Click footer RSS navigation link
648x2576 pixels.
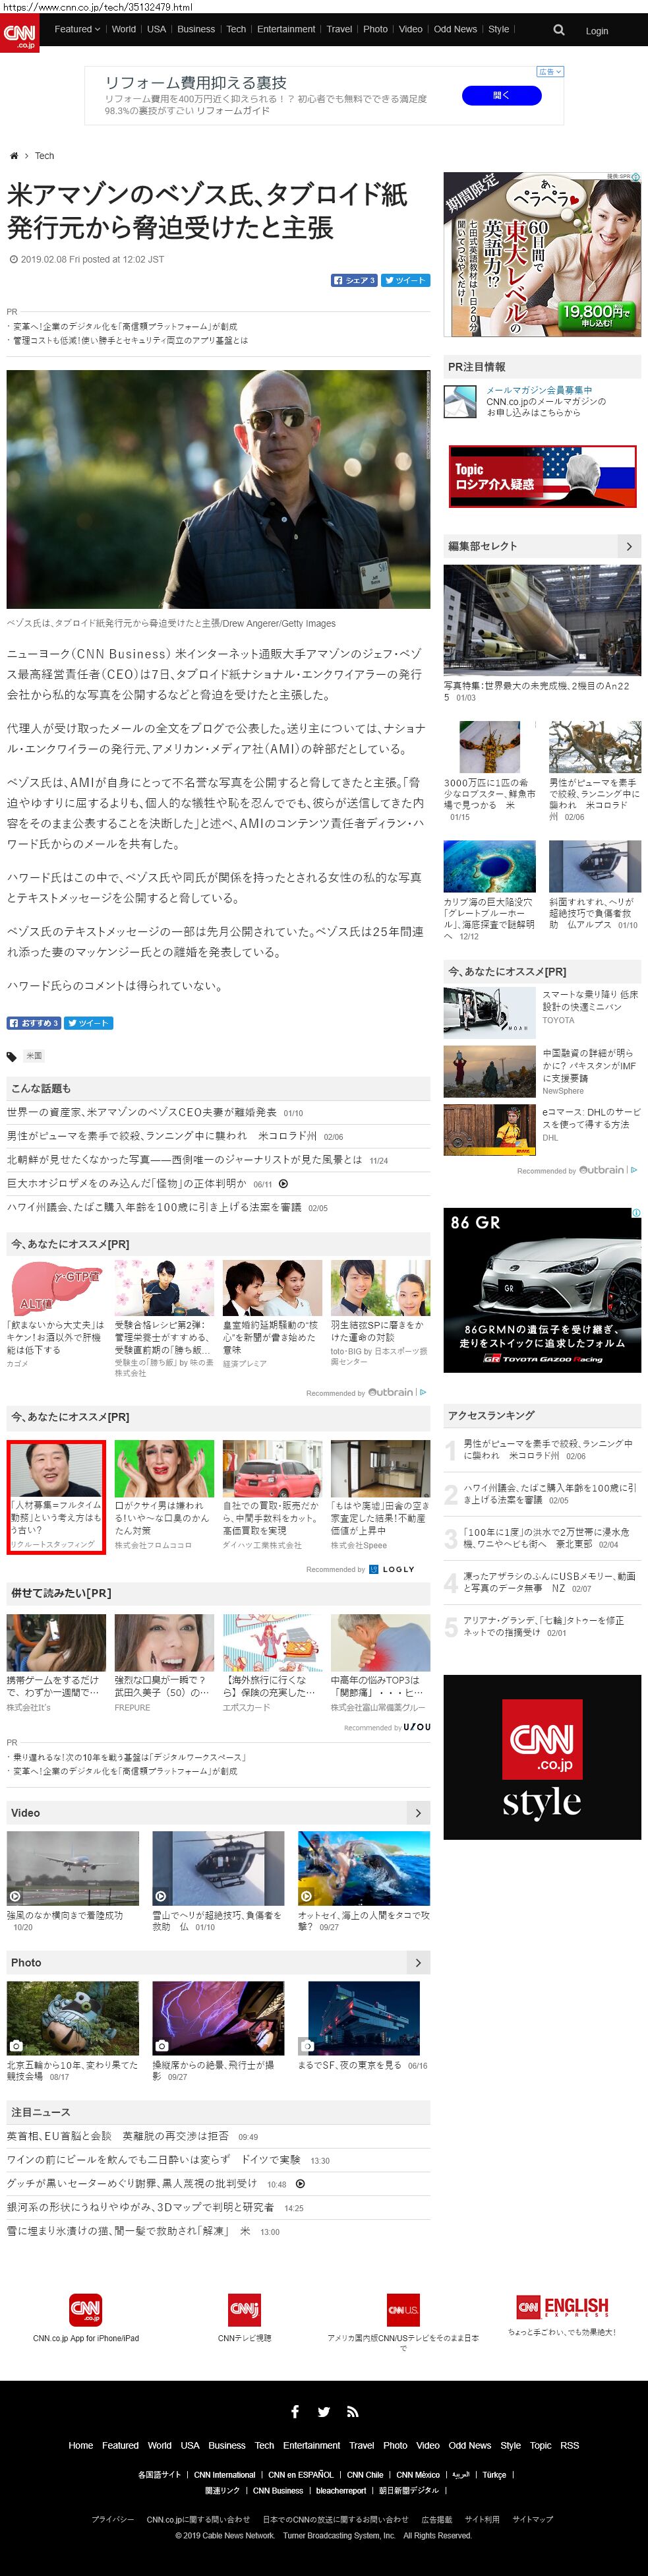tap(570, 2445)
